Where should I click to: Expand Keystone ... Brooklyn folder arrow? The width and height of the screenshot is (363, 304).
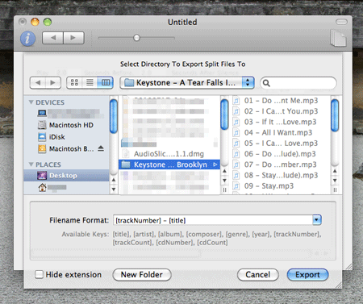tap(215, 164)
